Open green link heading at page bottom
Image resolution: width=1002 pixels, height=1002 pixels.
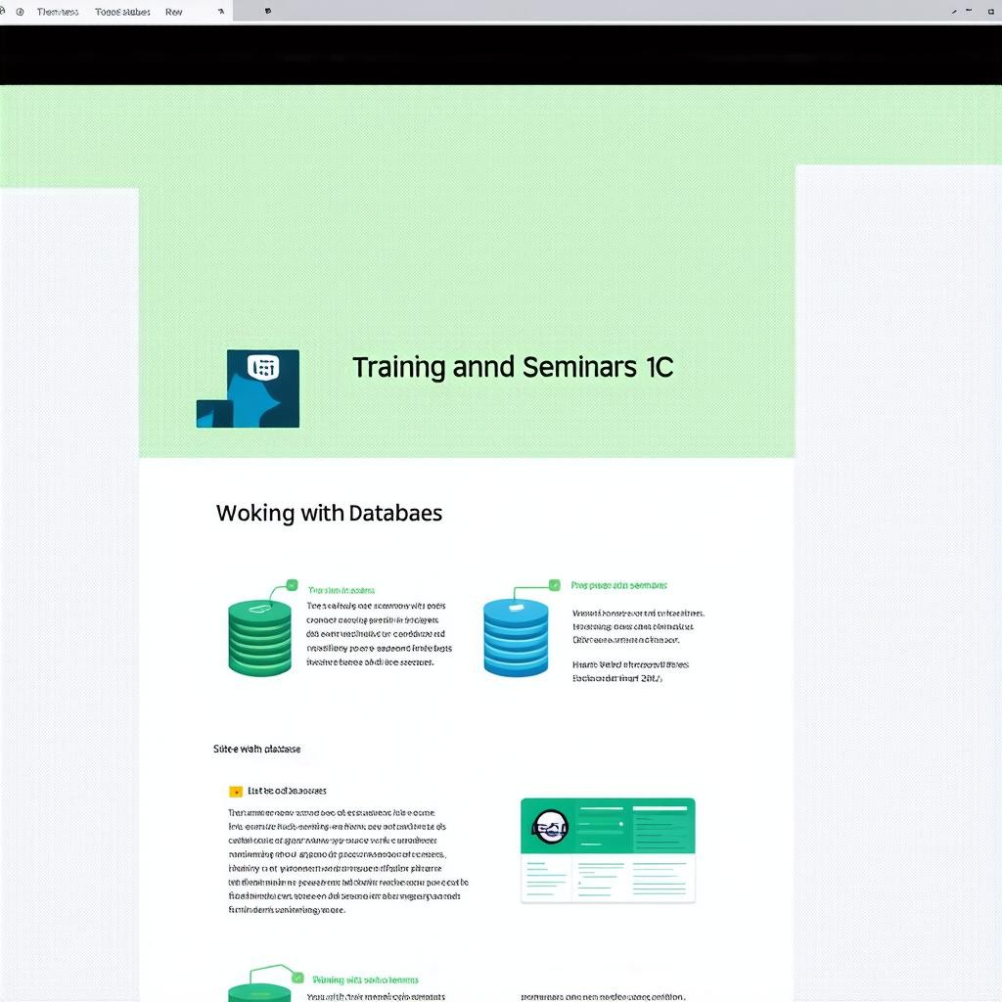click(365, 979)
